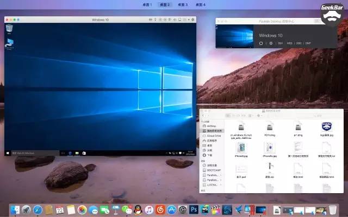Open the blue Messages app in Dock

pyautogui.click(x=94, y=210)
